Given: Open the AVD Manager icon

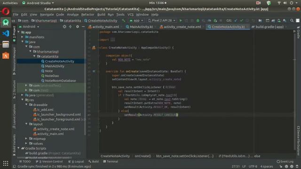Looking at the screenshot, I should (x=279, y=21).
